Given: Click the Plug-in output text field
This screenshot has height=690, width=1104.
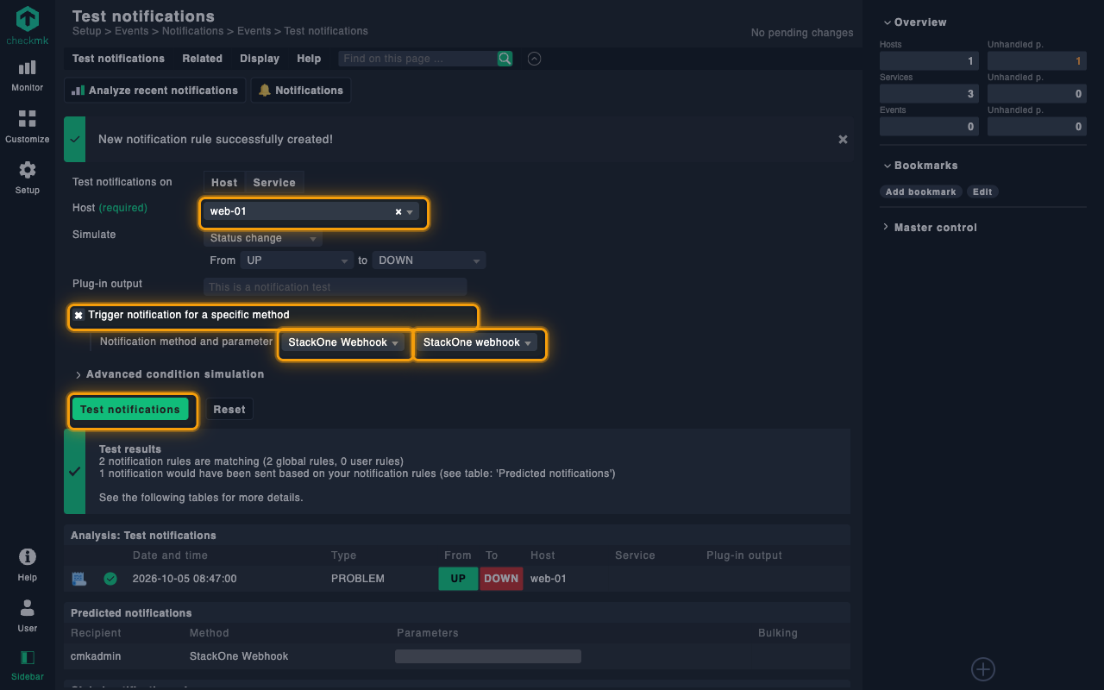Looking at the screenshot, I should (x=336, y=287).
